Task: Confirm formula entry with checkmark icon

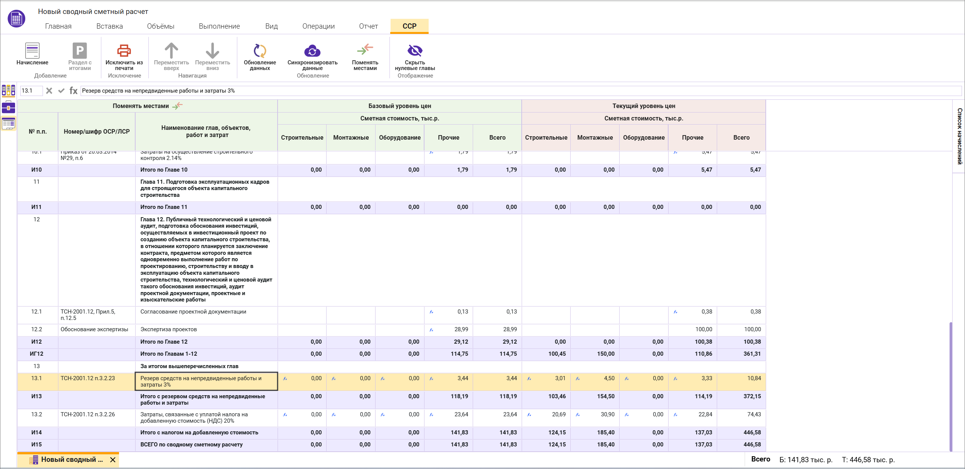Action: (61, 91)
